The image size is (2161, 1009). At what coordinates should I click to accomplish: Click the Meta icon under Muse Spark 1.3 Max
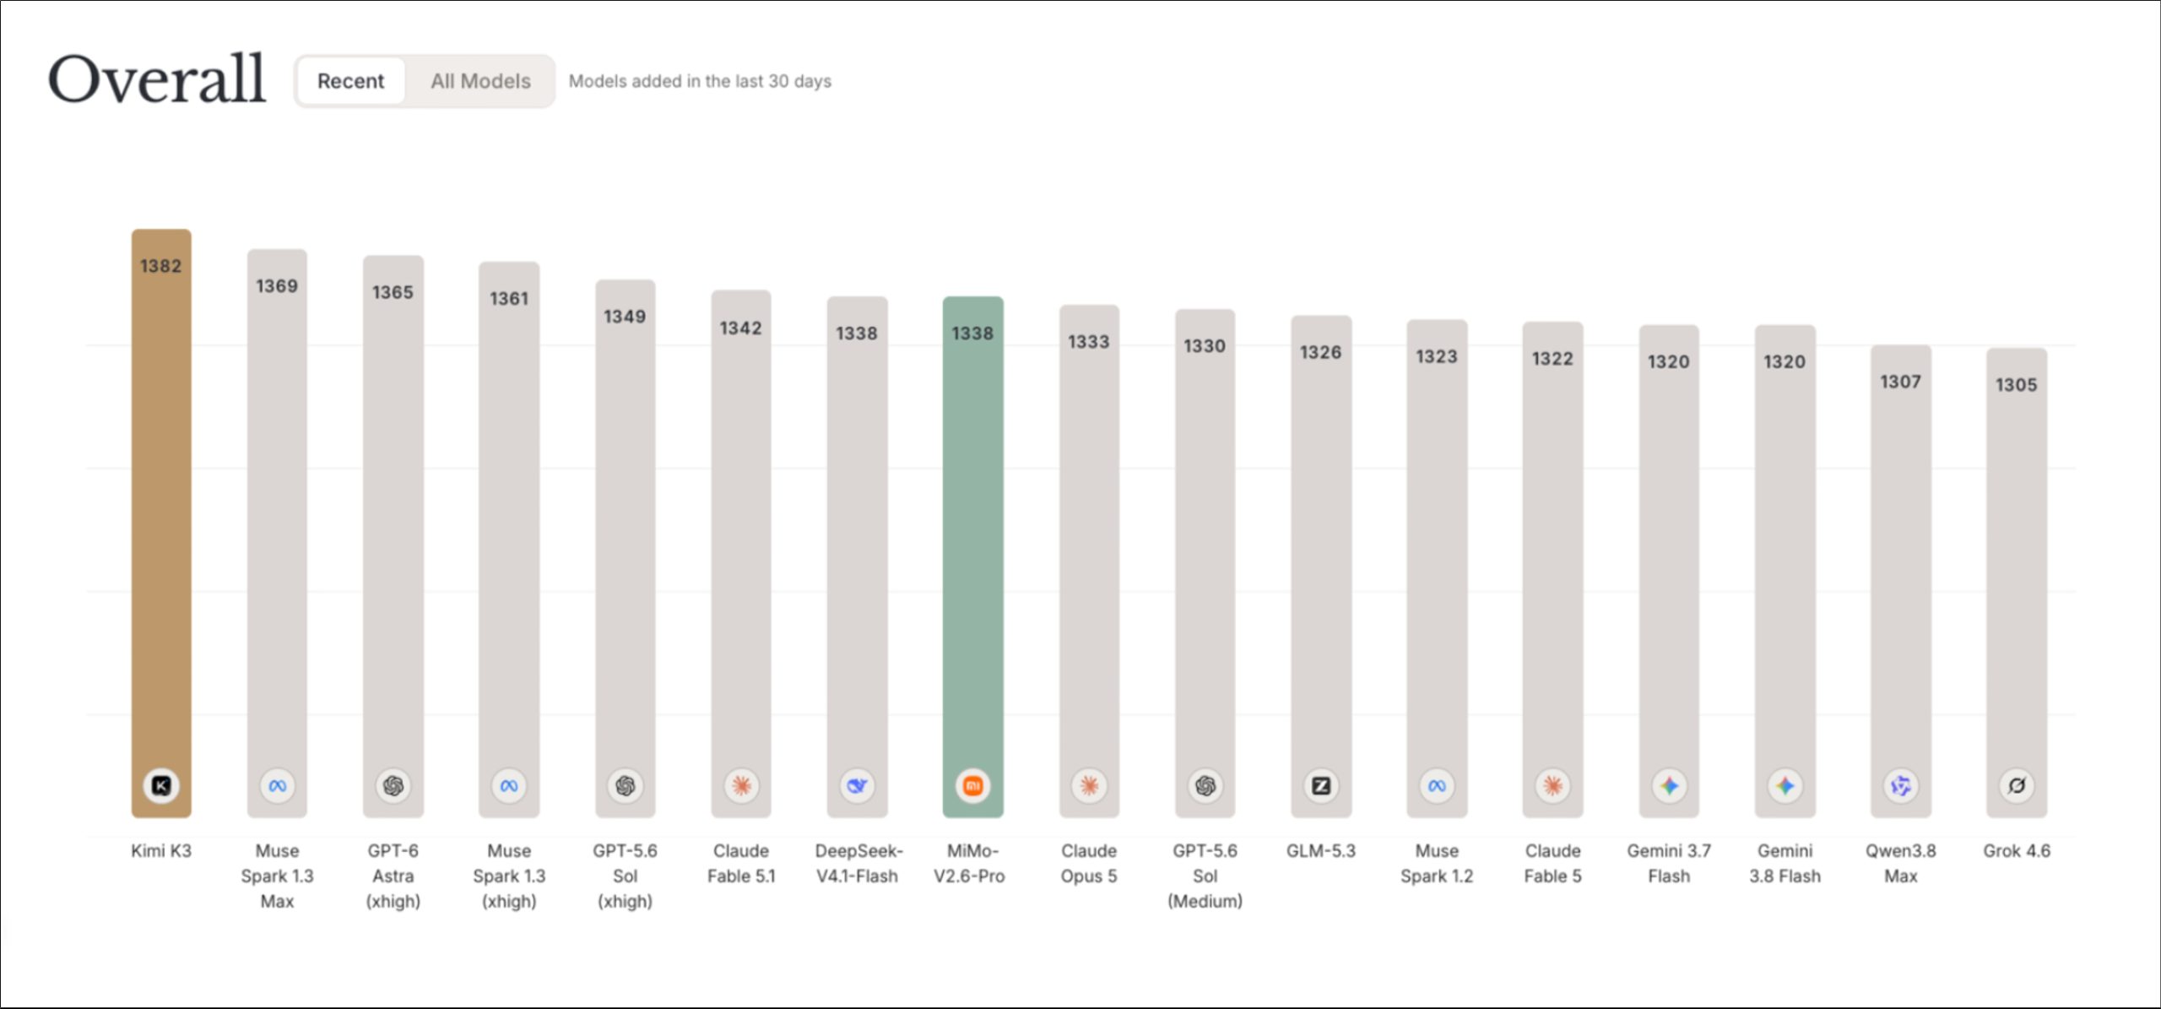coord(277,786)
